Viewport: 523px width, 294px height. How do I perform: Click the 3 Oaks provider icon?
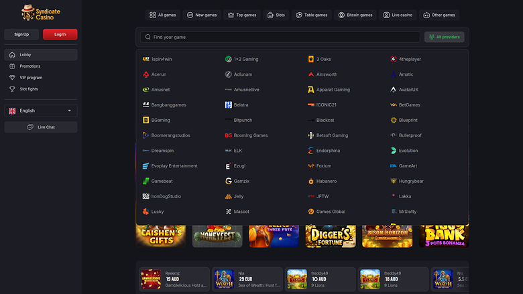tap(311, 59)
